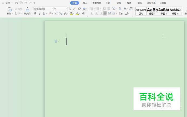The height and width of the screenshot is (117, 187).
Task: Switch to the 开始 tab
Action: pyautogui.click(x=75, y=3)
